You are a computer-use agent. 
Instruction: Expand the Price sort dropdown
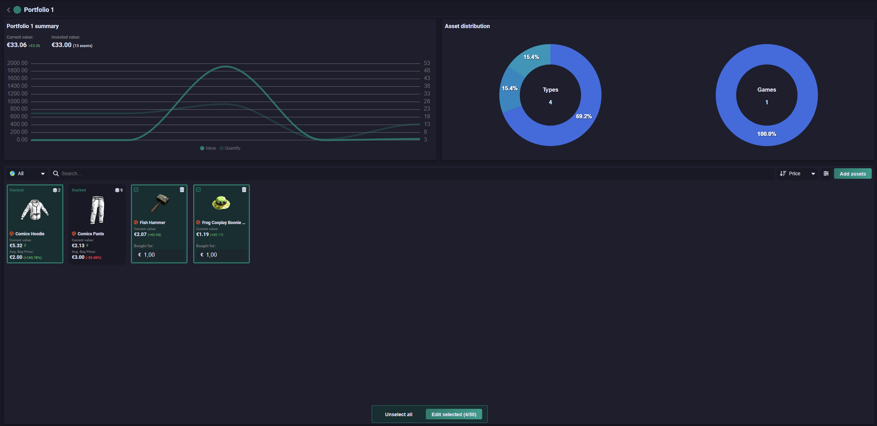(x=813, y=173)
